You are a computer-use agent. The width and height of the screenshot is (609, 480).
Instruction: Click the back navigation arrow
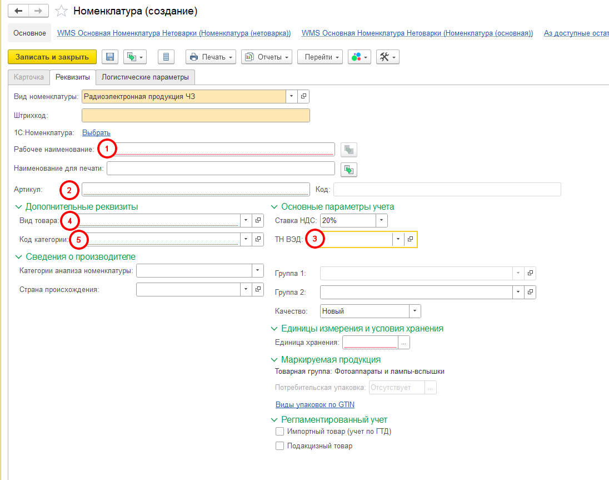pos(19,11)
